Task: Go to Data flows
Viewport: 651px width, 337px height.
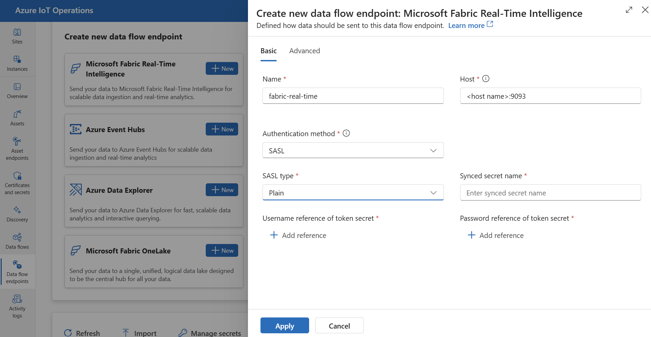Action: click(17, 241)
